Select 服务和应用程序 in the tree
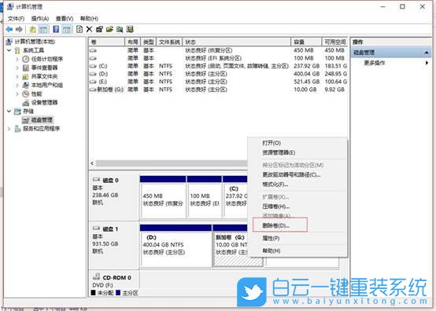Image resolution: width=436 pixels, height=311 pixels. pos(41,129)
